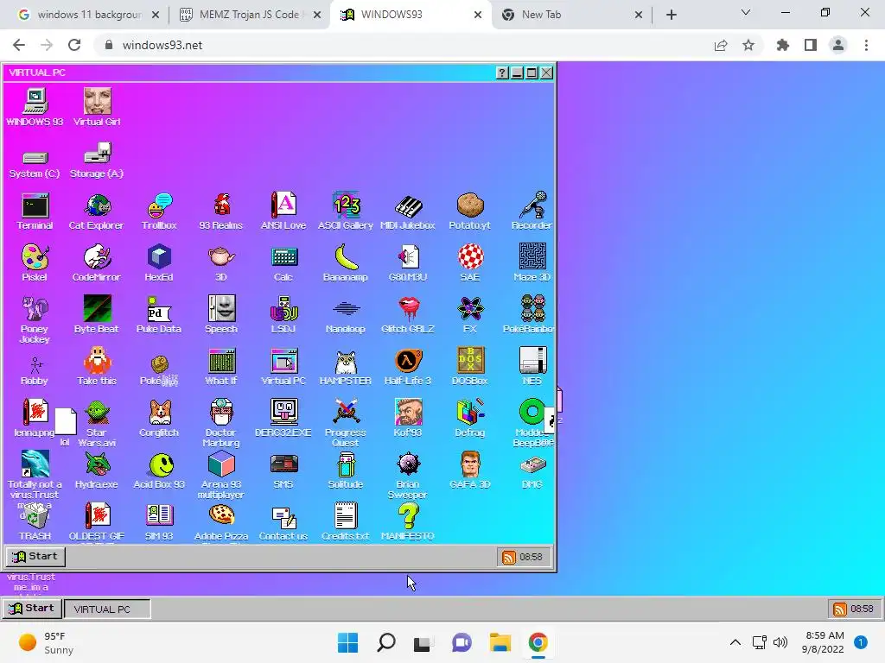The width and height of the screenshot is (885, 663).
Task: Launch Solitude icon
Action: pos(346,470)
